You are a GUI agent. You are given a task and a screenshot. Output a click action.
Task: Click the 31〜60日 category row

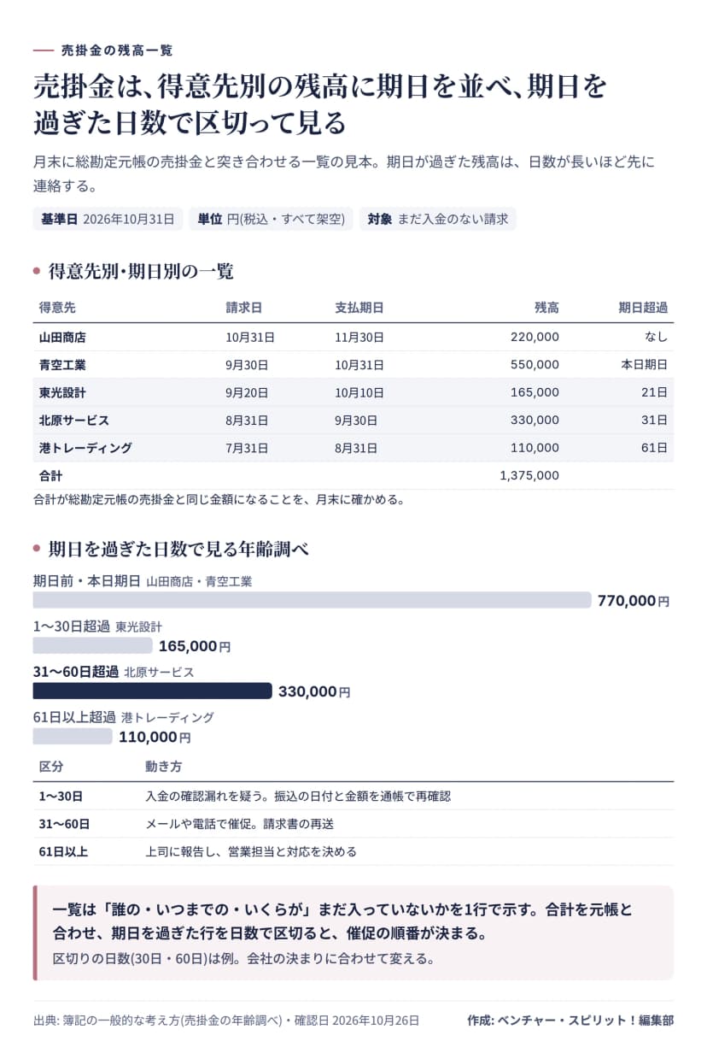point(353,824)
